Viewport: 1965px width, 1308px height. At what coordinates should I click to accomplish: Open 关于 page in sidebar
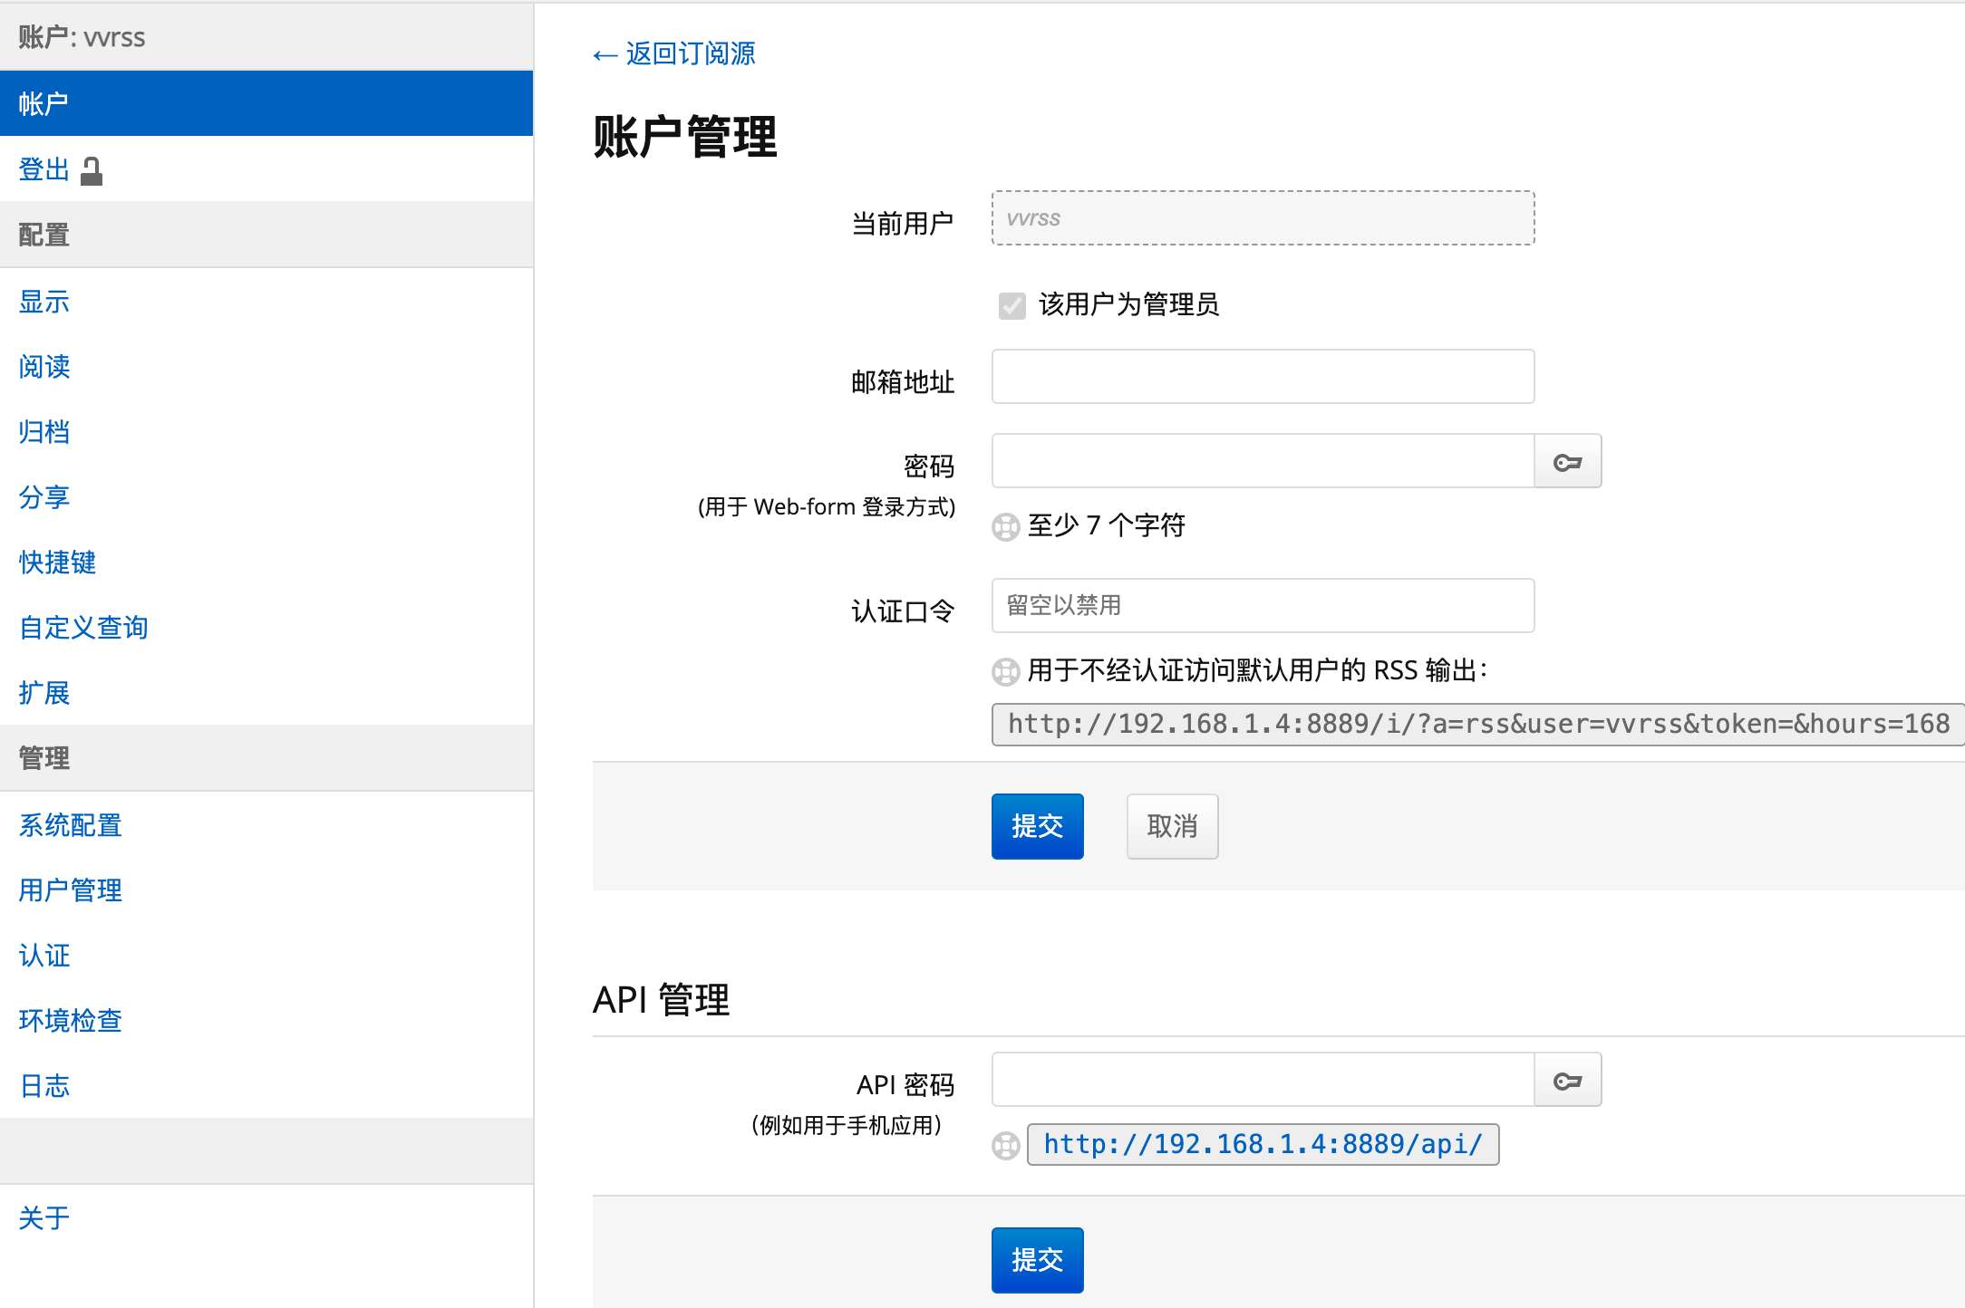tap(44, 1218)
